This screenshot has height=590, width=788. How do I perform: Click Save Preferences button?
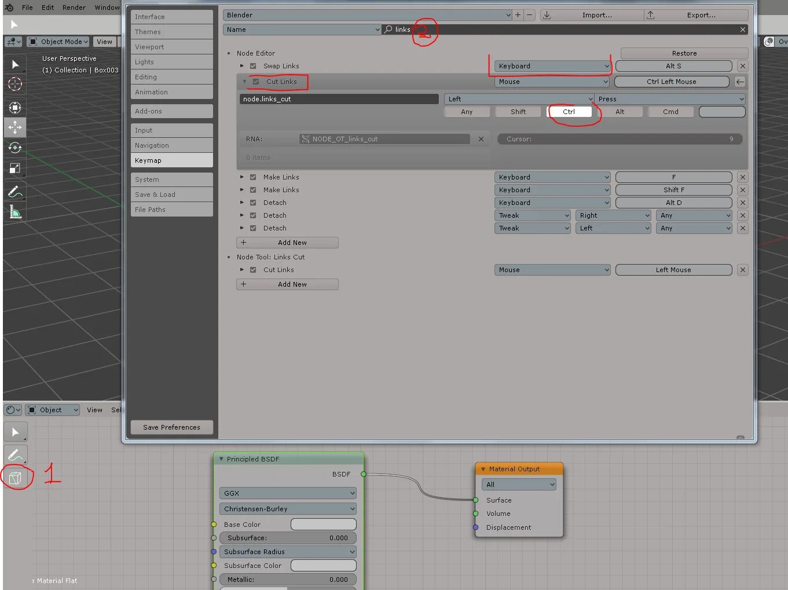click(172, 427)
